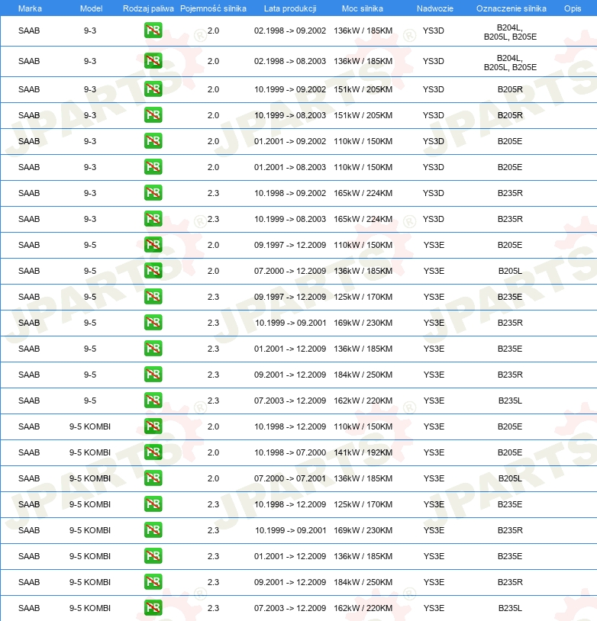Select '169kW / 230KM' in non-KOMBI 9-5 row
This screenshot has height=621, width=597.
(363, 323)
